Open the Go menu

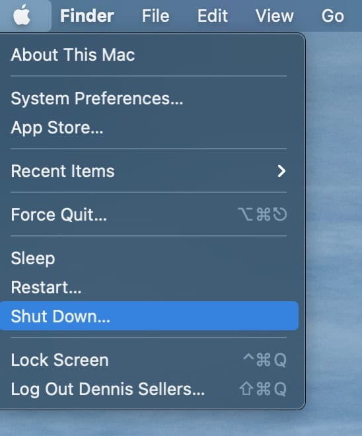click(333, 16)
